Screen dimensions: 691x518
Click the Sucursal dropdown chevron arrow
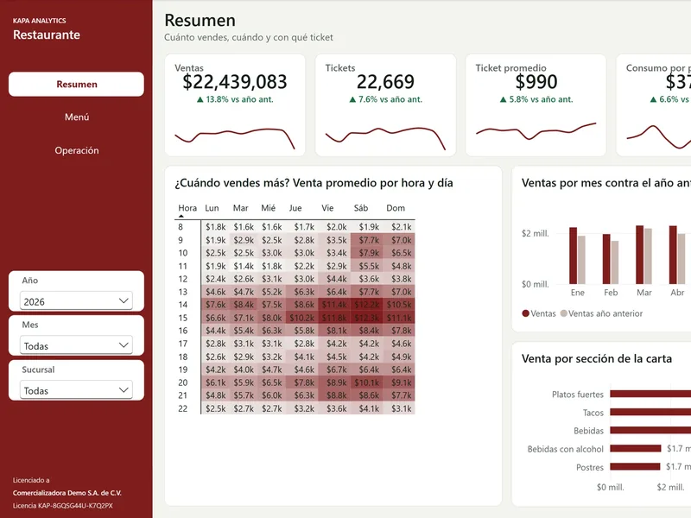(x=124, y=390)
